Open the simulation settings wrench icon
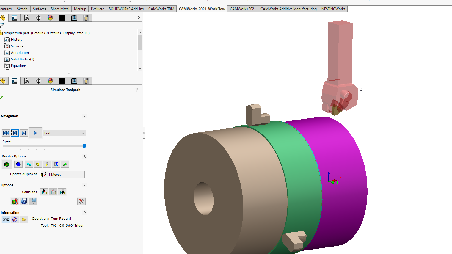Image resolution: width=452 pixels, height=254 pixels. (x=81, y=201)
